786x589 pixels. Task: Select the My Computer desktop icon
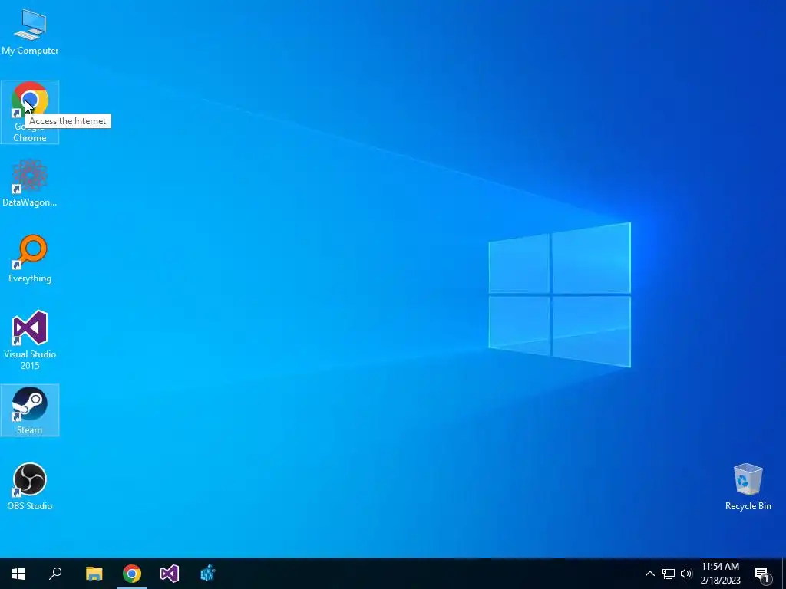click(30, 31)
